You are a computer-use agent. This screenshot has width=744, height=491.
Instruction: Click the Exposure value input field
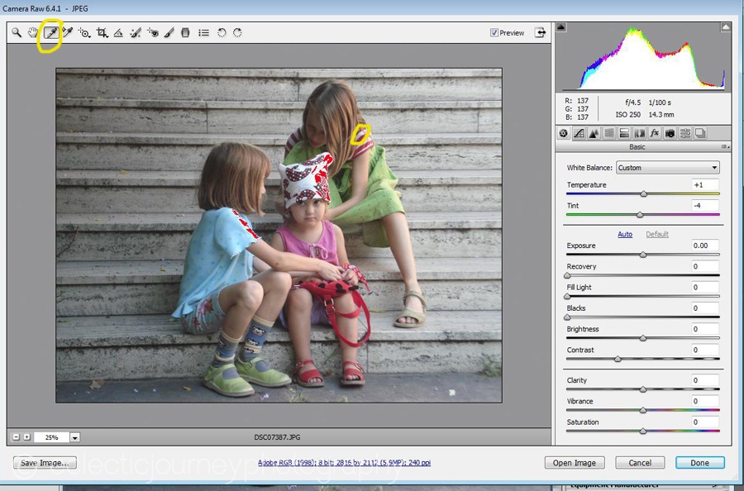point(705,246)
